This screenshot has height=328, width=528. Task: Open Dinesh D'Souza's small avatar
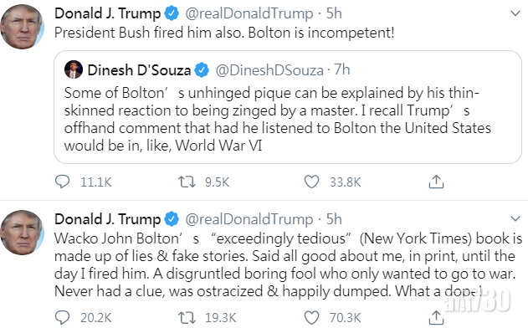74,69
